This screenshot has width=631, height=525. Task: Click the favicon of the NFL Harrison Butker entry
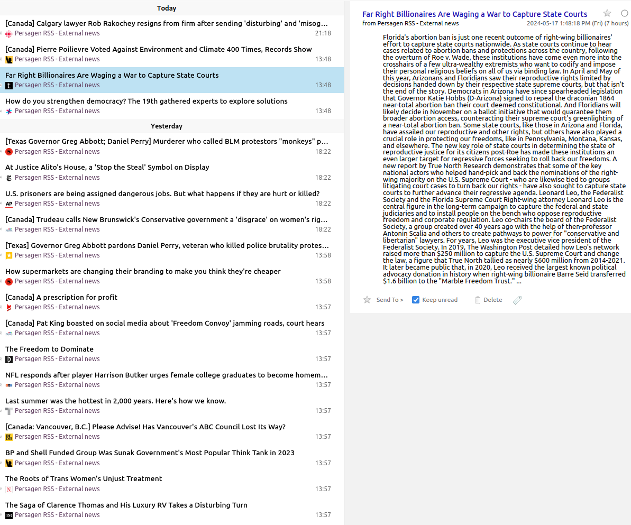pos(9,385)
